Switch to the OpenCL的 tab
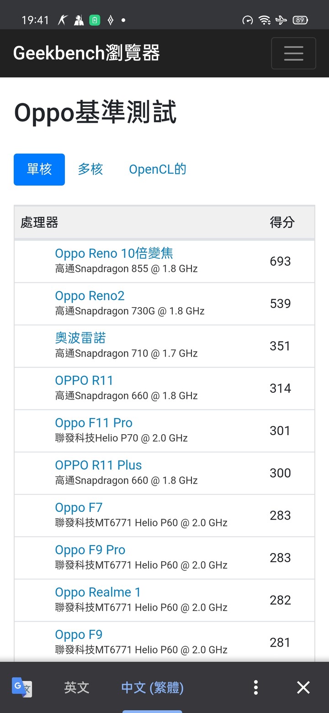 tap(158, 170)
